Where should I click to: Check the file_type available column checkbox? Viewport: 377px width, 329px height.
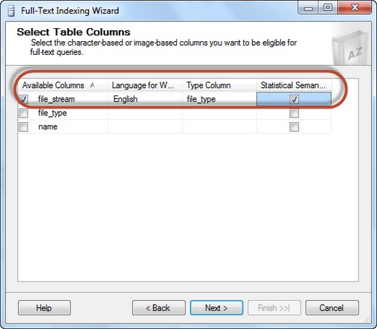(x=23, y=113)
